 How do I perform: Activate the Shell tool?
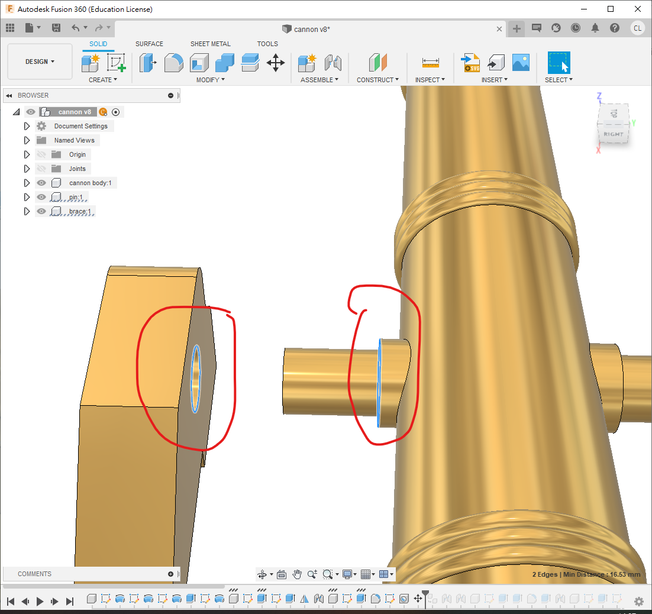pyautogui.click(x=199, y=62)
